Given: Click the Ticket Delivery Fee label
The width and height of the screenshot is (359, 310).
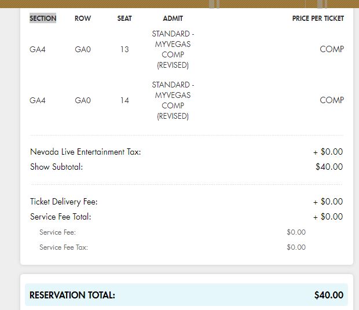Looking at the screenshot, I should (x=64, y=202).
